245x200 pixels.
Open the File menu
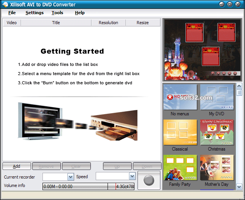(x=12, y=13)
